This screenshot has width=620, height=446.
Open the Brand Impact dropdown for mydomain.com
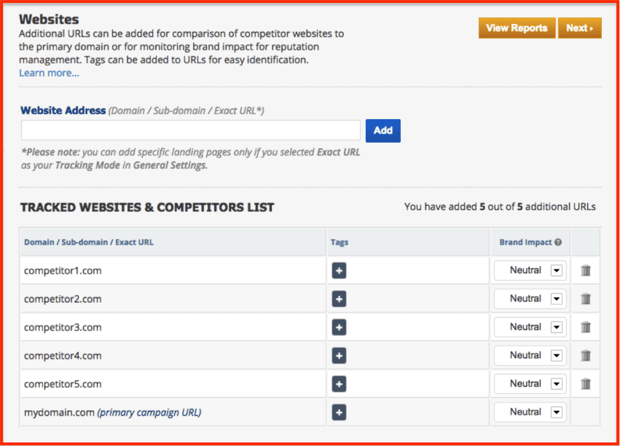pos(530,412)
